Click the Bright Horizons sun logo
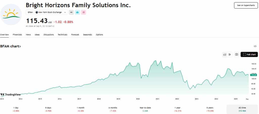The image size is (259, 114). pos(11,14)
